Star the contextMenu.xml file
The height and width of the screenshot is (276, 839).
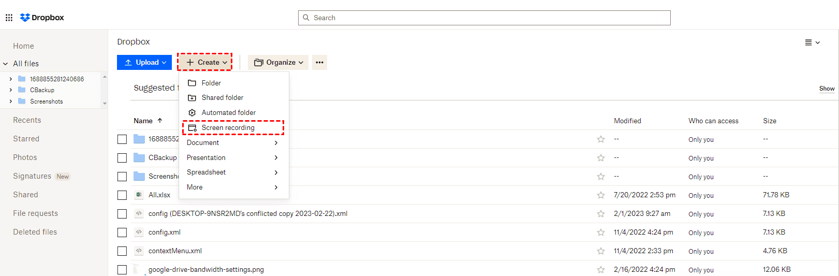(600, 251)
